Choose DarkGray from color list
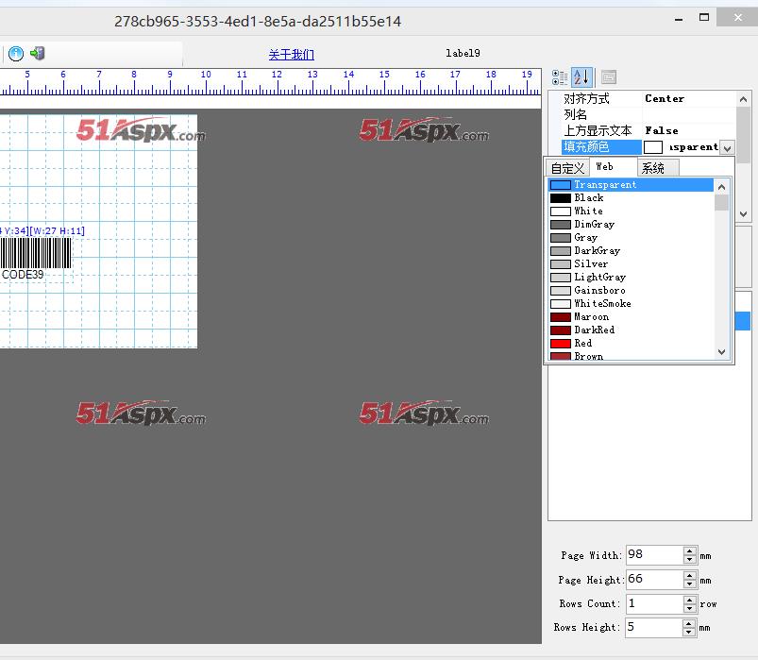This screenshot has width=758, height=660. [x=631, y=251]
